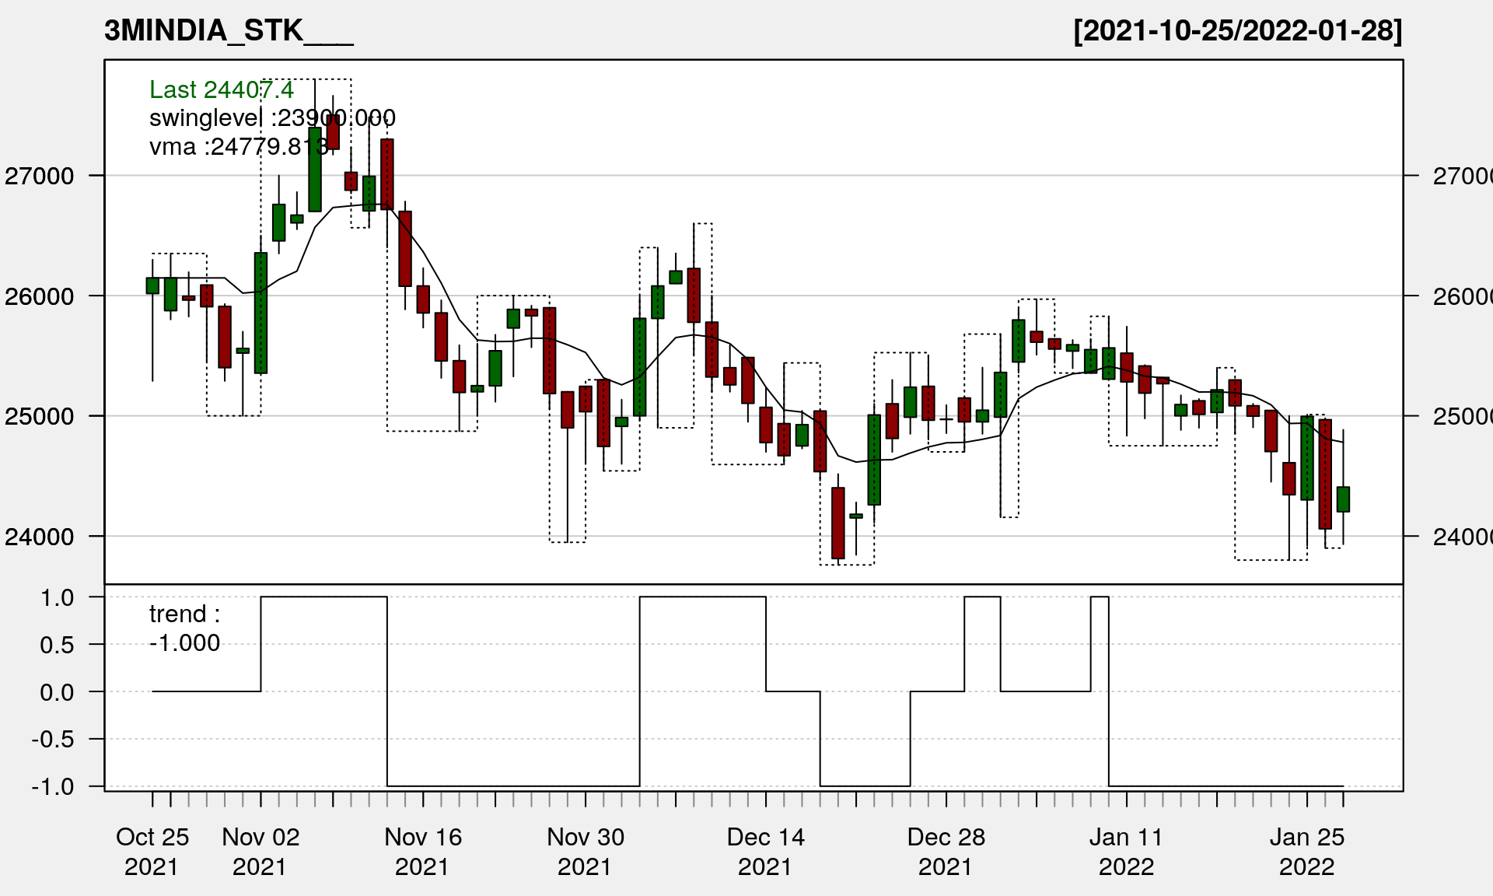The image size is (1493, 896).
Task: Click the 27000 left axis label
Action: [x=40, y=177]
